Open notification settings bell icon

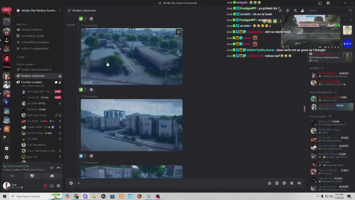point(288,11)
